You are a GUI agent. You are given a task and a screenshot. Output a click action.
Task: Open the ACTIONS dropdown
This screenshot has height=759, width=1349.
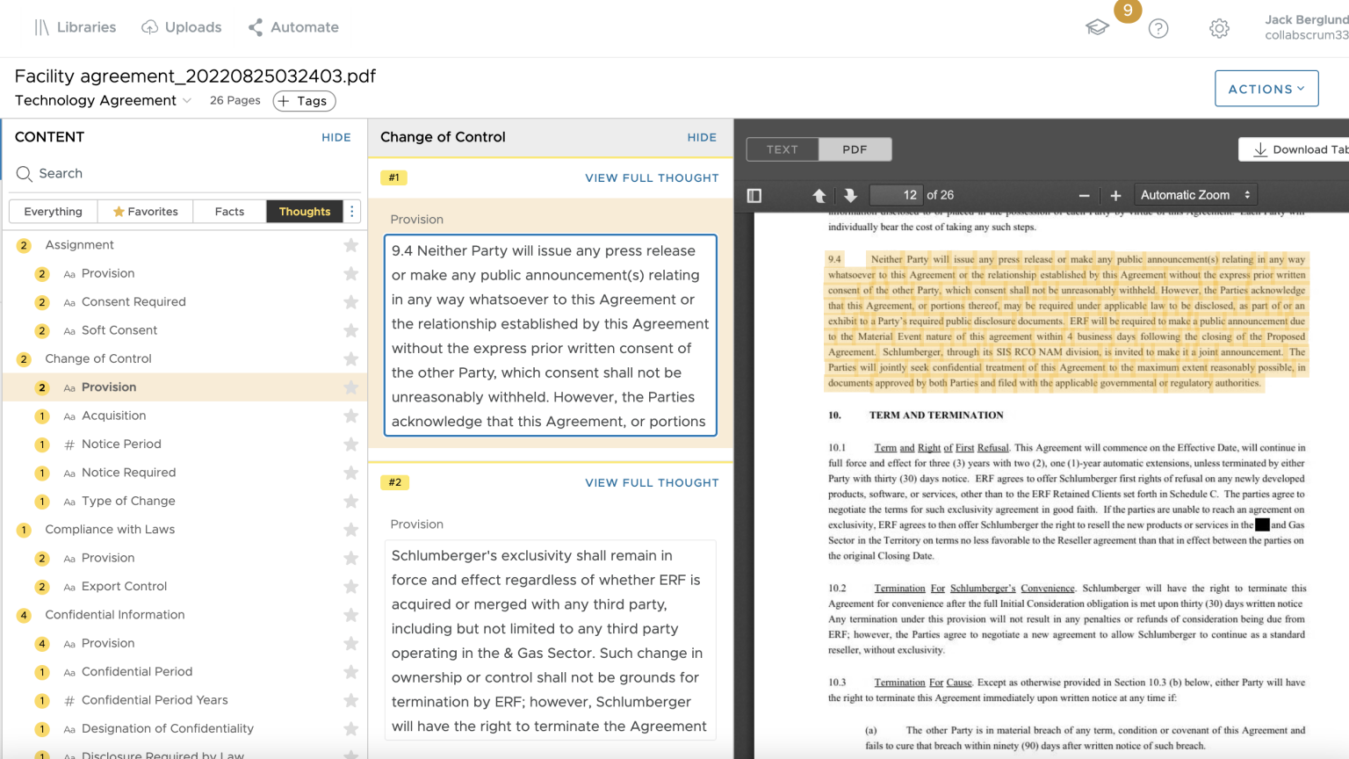pyautogui.click(x=1266, y=88)
